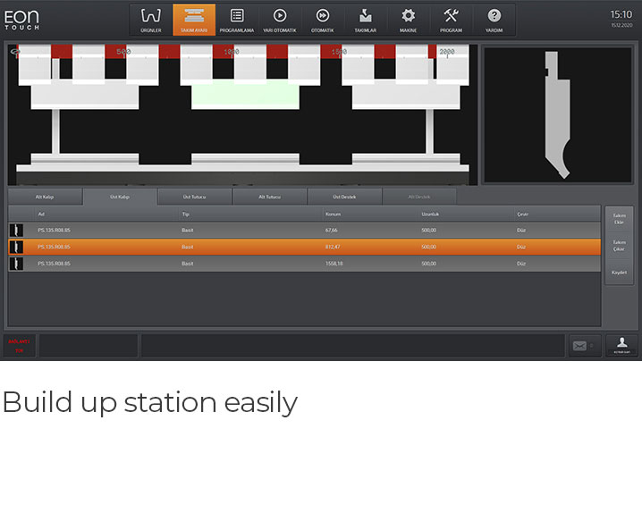
Task: Click Düz value in the 1558,18 row
Action: [520, 264]
